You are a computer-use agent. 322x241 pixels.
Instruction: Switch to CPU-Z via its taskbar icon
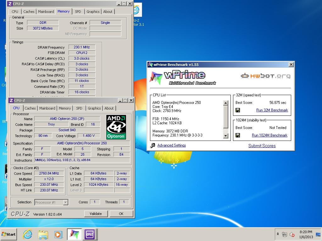[x=90, y=234]
